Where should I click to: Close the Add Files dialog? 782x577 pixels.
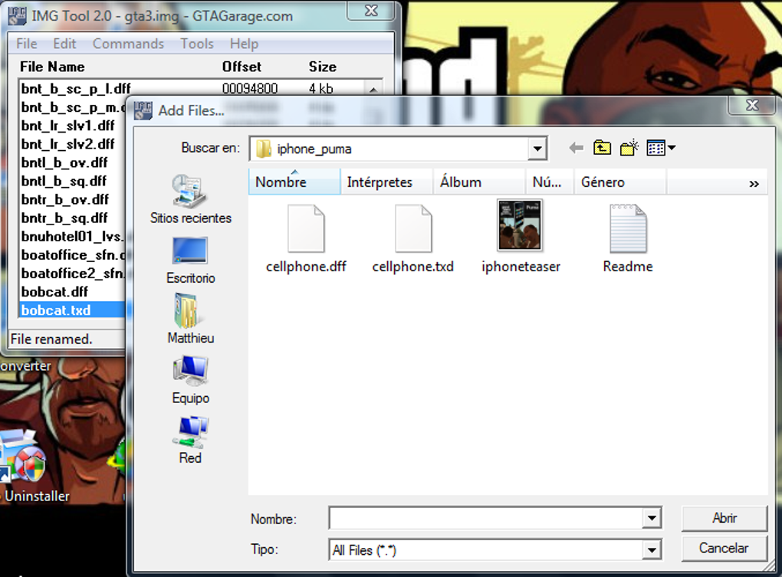coord(751,105)
